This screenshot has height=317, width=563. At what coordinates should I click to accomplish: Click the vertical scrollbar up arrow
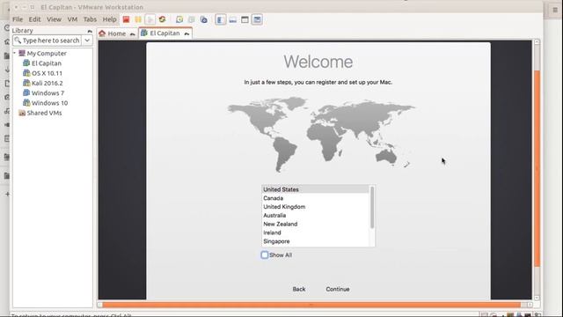[537, 42]
